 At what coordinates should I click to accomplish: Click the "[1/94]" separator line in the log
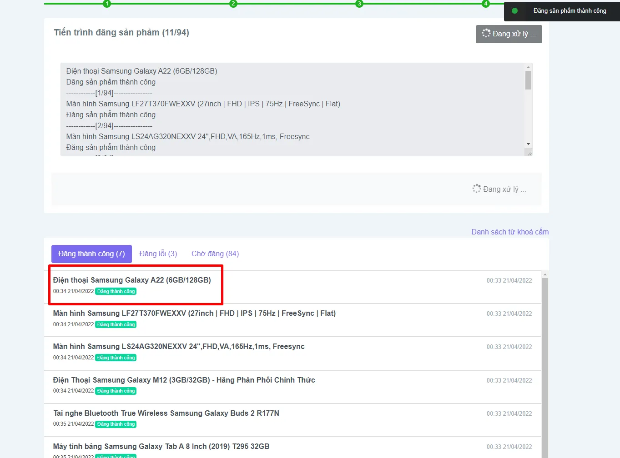pos(109,93)
